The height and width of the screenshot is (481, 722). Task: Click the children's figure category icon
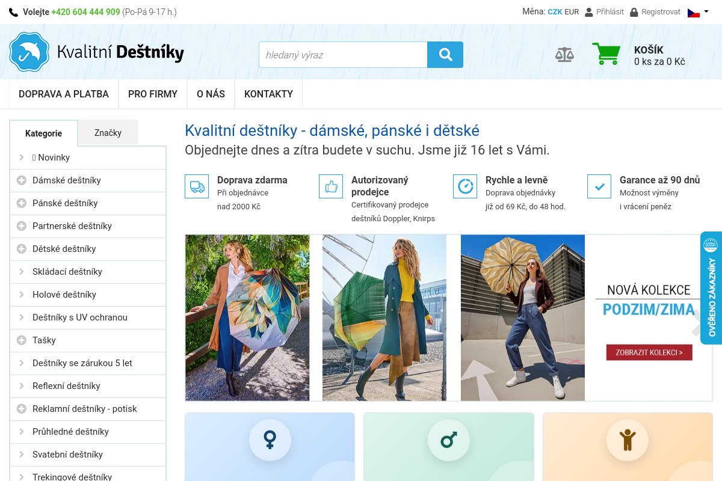pos(628,440)
